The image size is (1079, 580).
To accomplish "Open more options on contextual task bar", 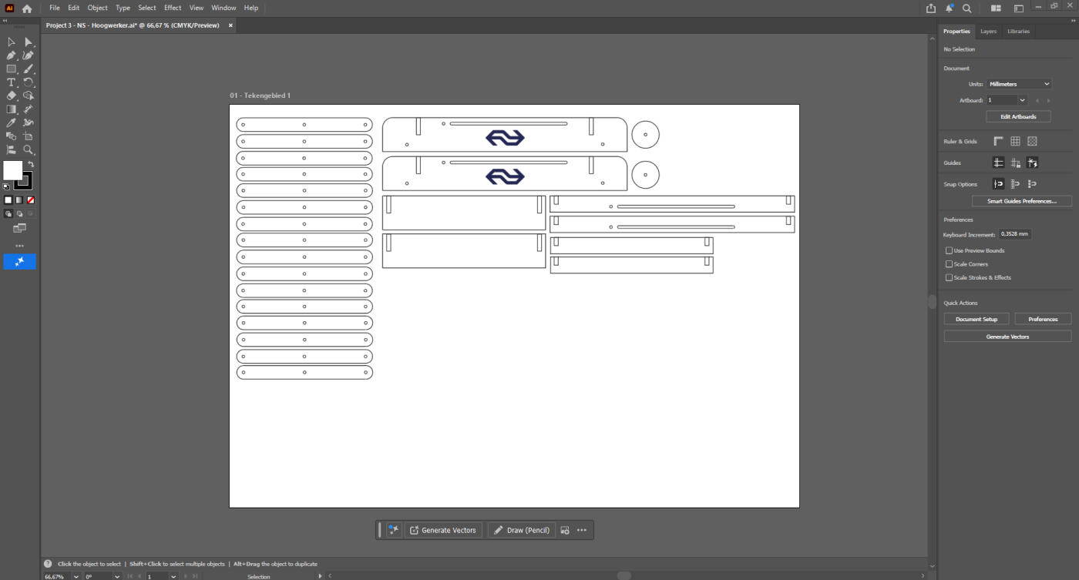I will point(582,530).
